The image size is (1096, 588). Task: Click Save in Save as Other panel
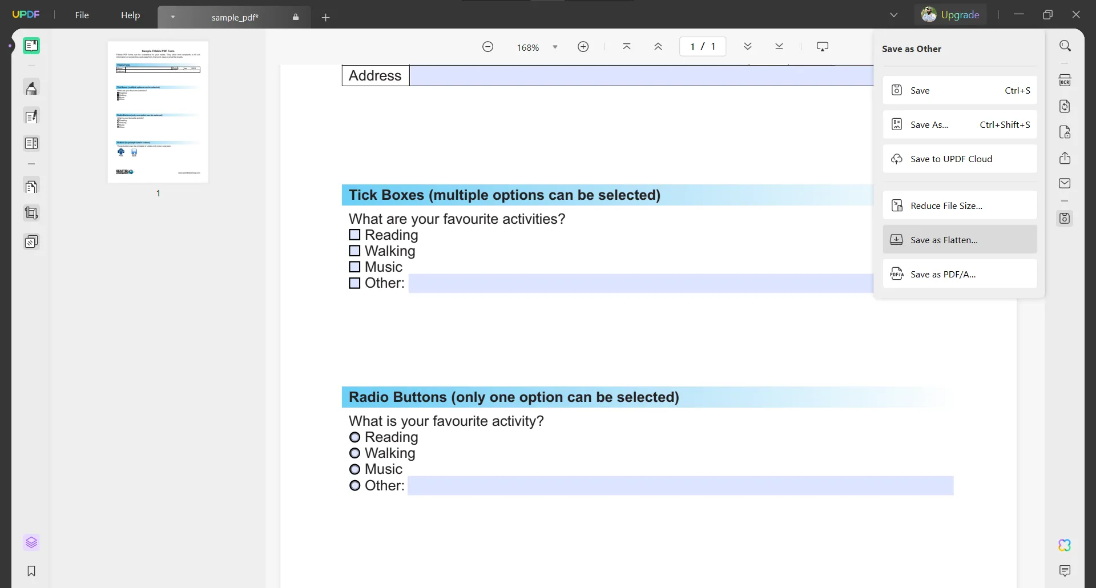pyautogui.click(x=960, y=90)
